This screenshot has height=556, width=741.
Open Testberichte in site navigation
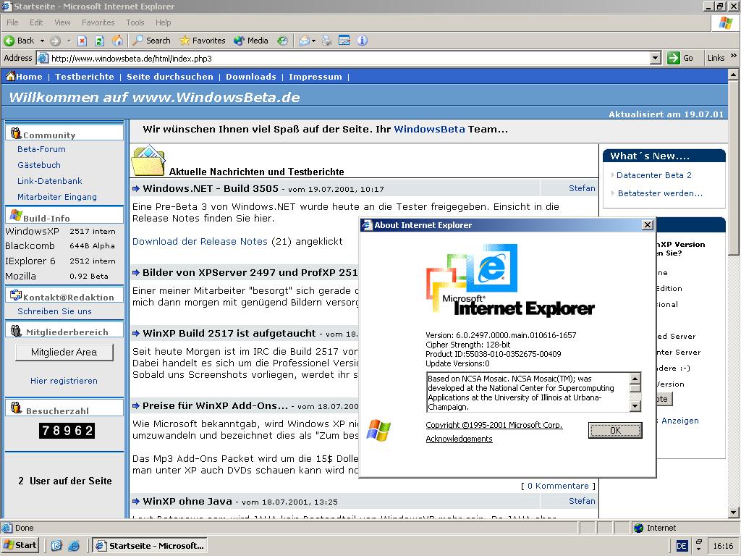(x=85, y=77)
